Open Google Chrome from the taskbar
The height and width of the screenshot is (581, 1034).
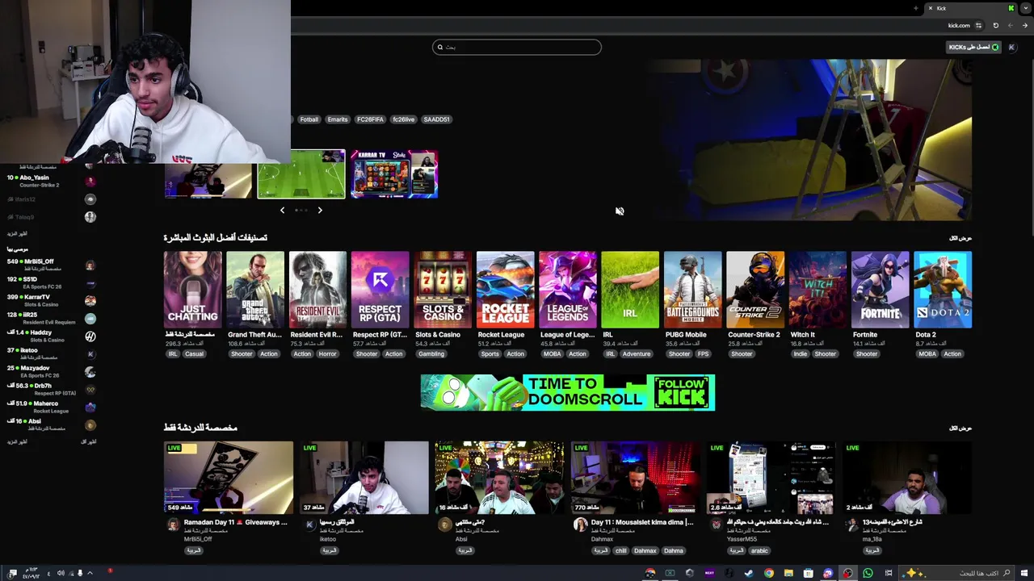[768, 573]
